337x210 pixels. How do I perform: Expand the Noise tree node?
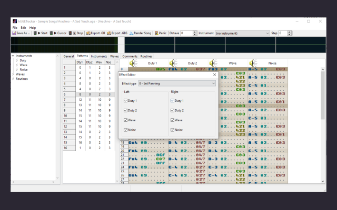[17, 69]
